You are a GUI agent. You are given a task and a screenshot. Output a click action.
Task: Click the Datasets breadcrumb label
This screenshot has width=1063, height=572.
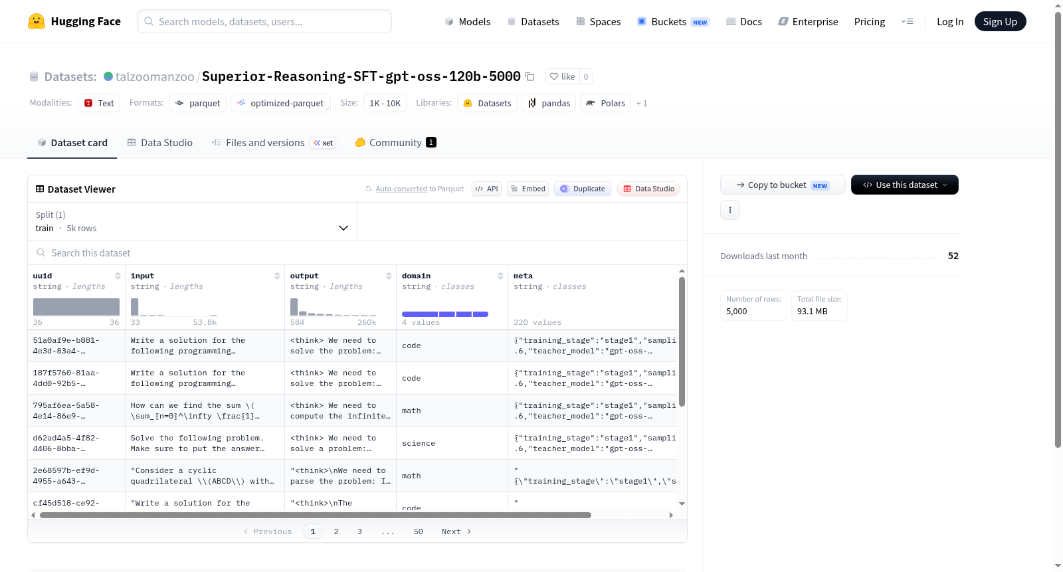click(x=70, y=76)
